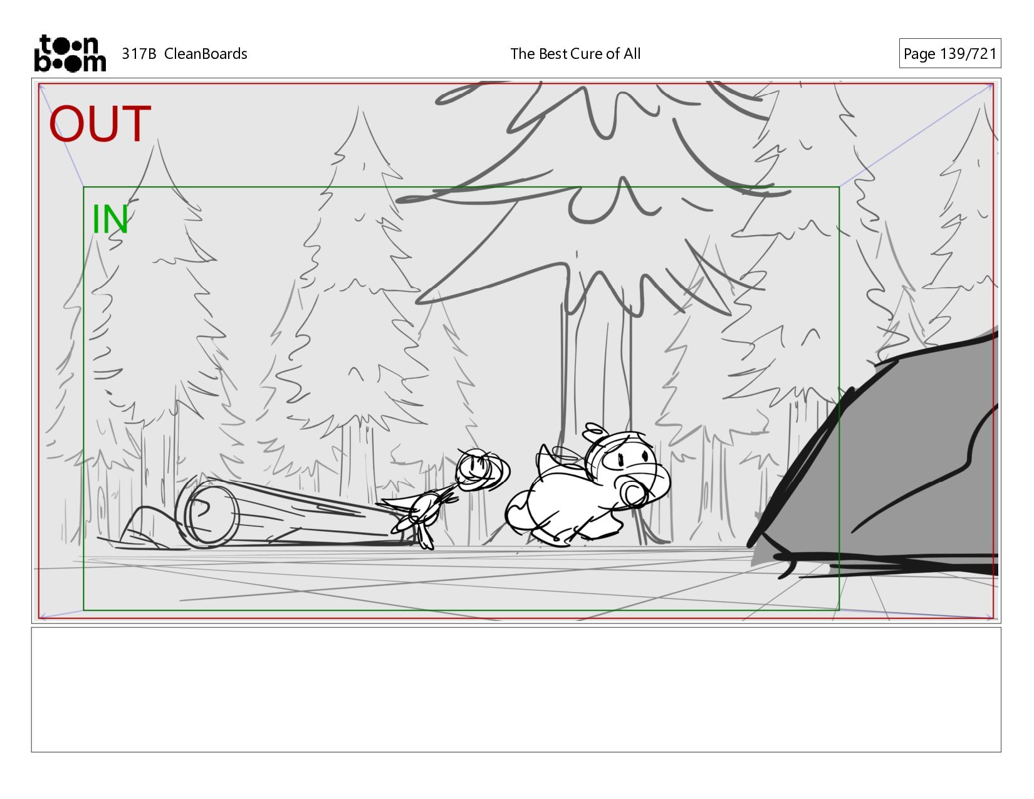Click the title 'The Best Cure of All'
Viewport: 1034px width, 799px height.
(x=575, y=54)
